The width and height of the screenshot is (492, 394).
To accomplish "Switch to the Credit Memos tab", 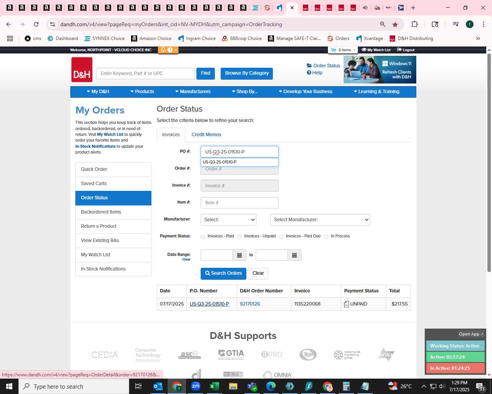I will (x=206, y=135).
